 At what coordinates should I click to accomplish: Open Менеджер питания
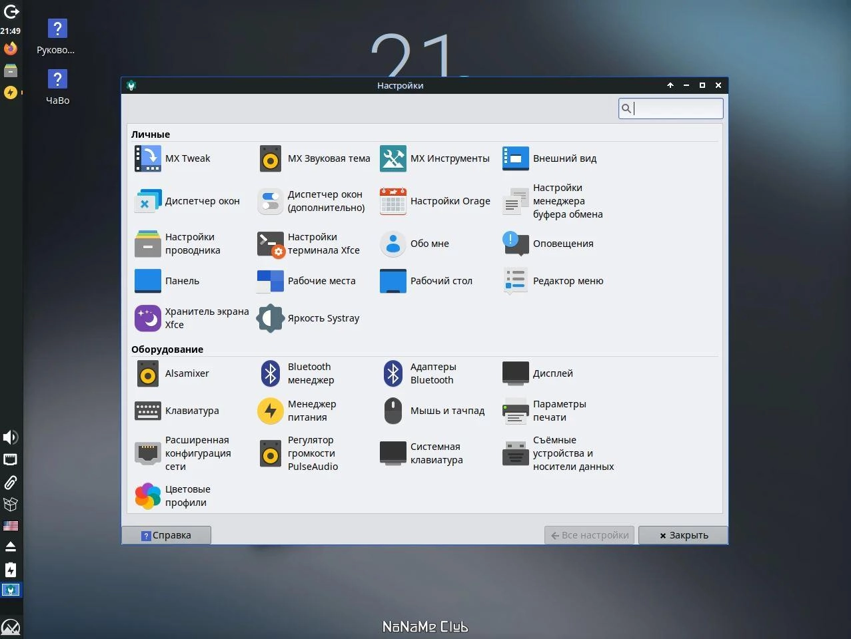297,411
